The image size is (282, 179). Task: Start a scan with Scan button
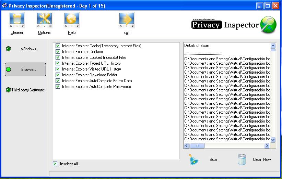[214, 159]
